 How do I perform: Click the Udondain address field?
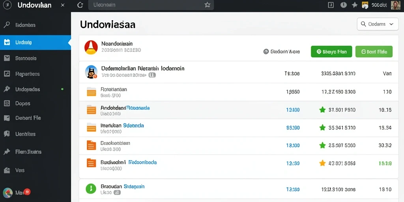[x=151, y=5]
